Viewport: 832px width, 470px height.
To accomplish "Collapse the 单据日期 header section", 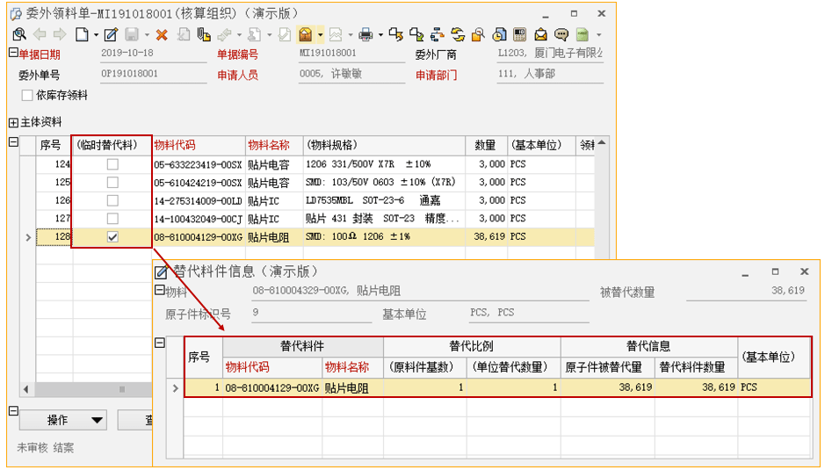I will point(13,53).
